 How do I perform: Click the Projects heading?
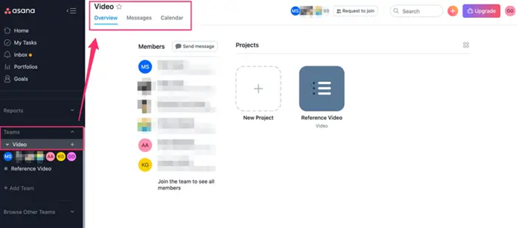[x=247, y=45]
